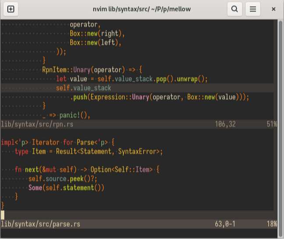Click cursor position '63,0-1' in status line
Screen dimensions: 284x239
click(x=225, y=224)
